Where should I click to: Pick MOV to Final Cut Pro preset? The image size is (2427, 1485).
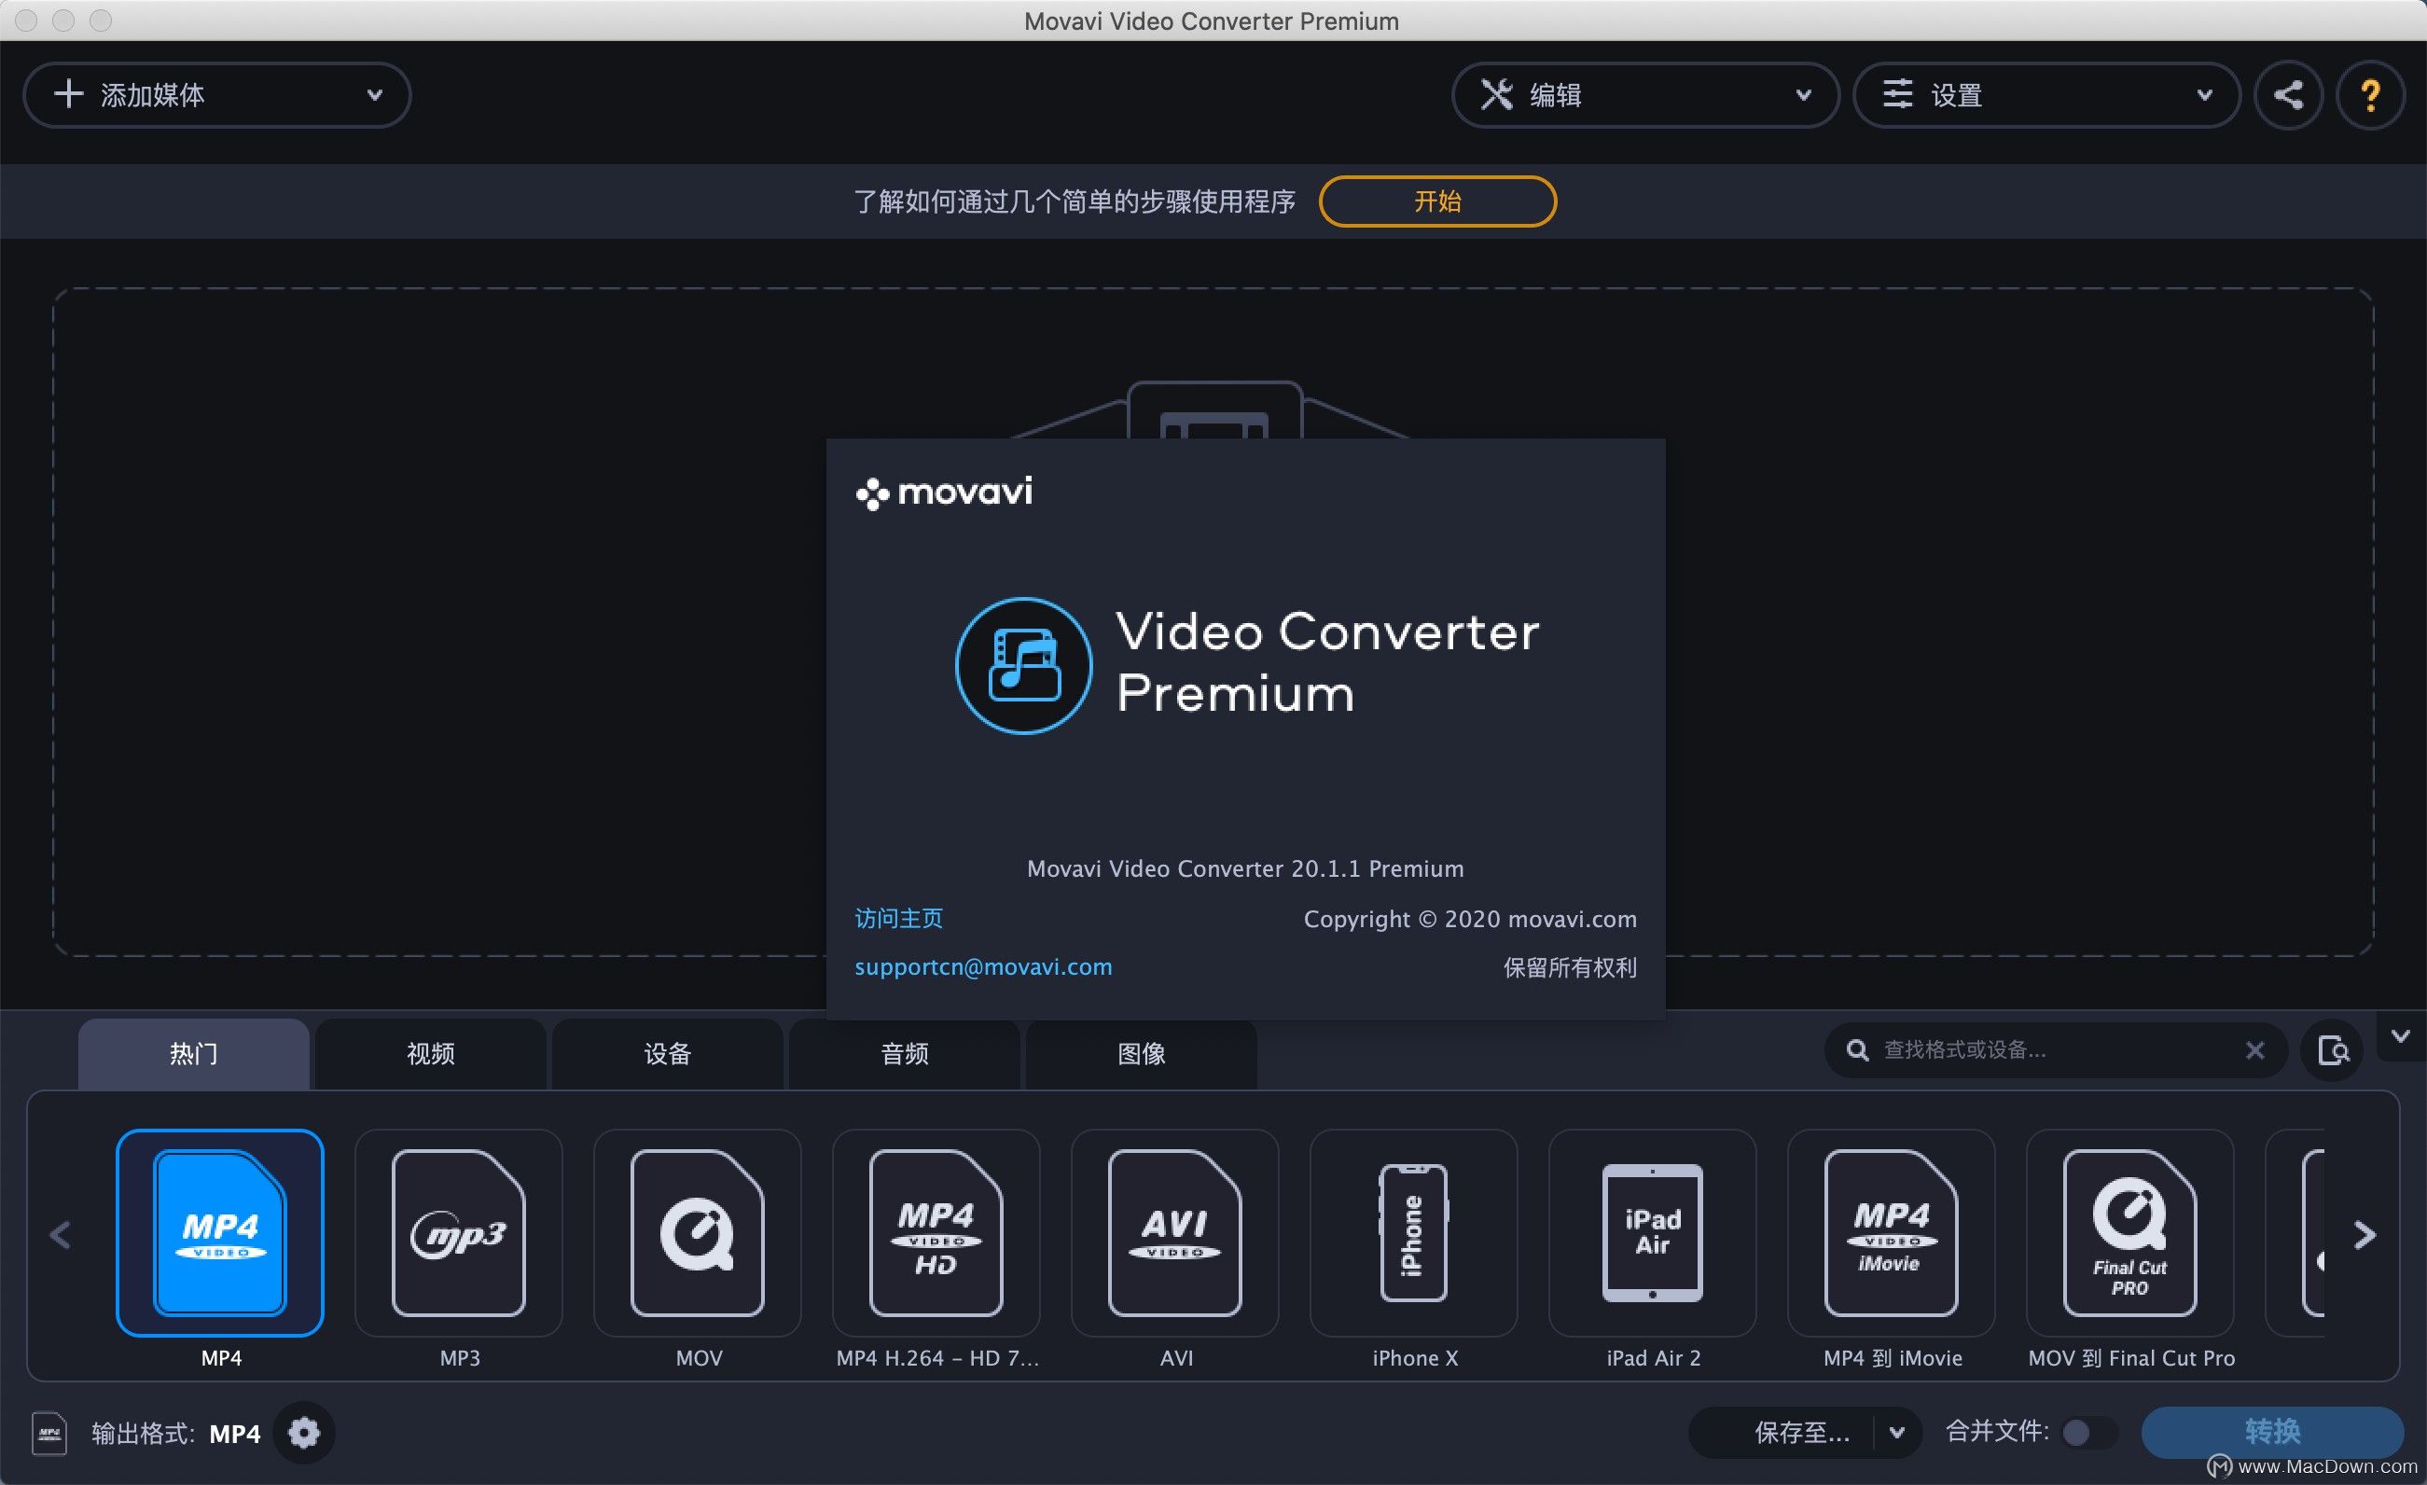click(2130, 1232)
